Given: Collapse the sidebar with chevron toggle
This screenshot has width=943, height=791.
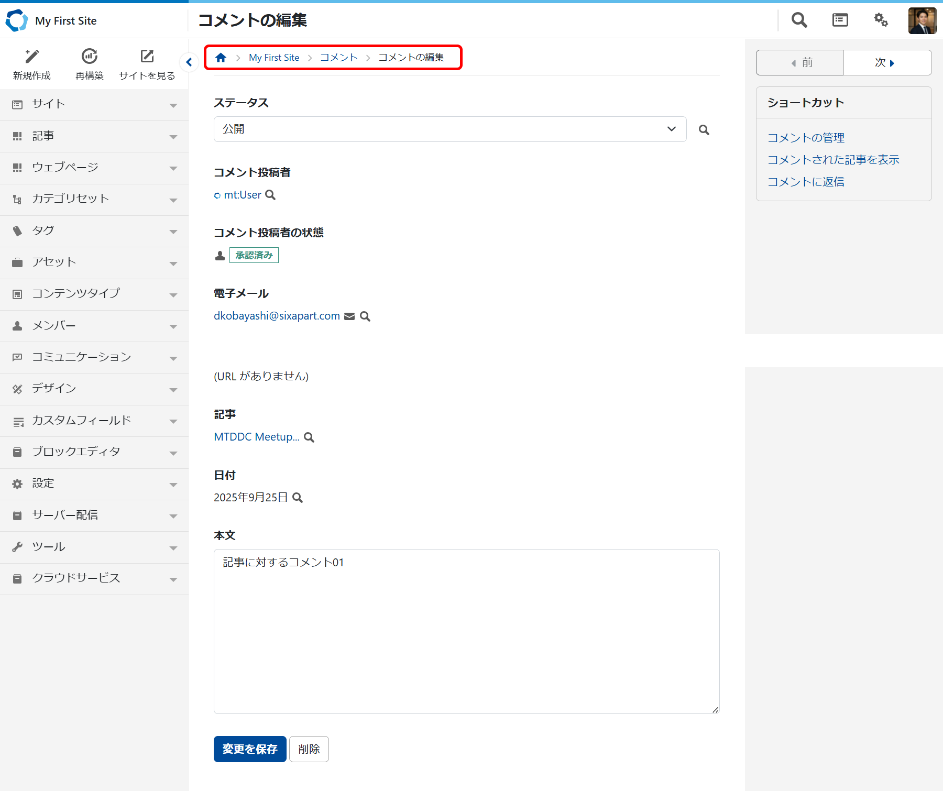Looking at the screenshot, I should [189, 62].
